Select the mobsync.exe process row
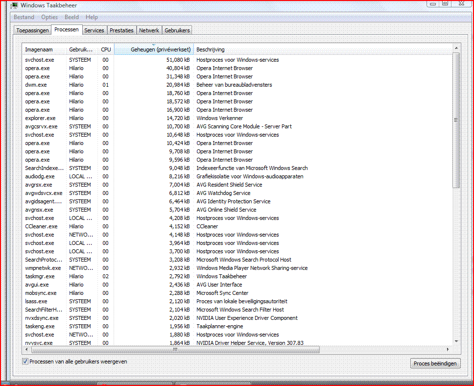The image size is (474, 386). click(x=237, y=293)
